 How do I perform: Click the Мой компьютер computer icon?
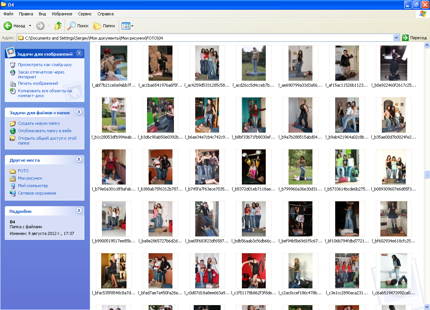[13, 186]
